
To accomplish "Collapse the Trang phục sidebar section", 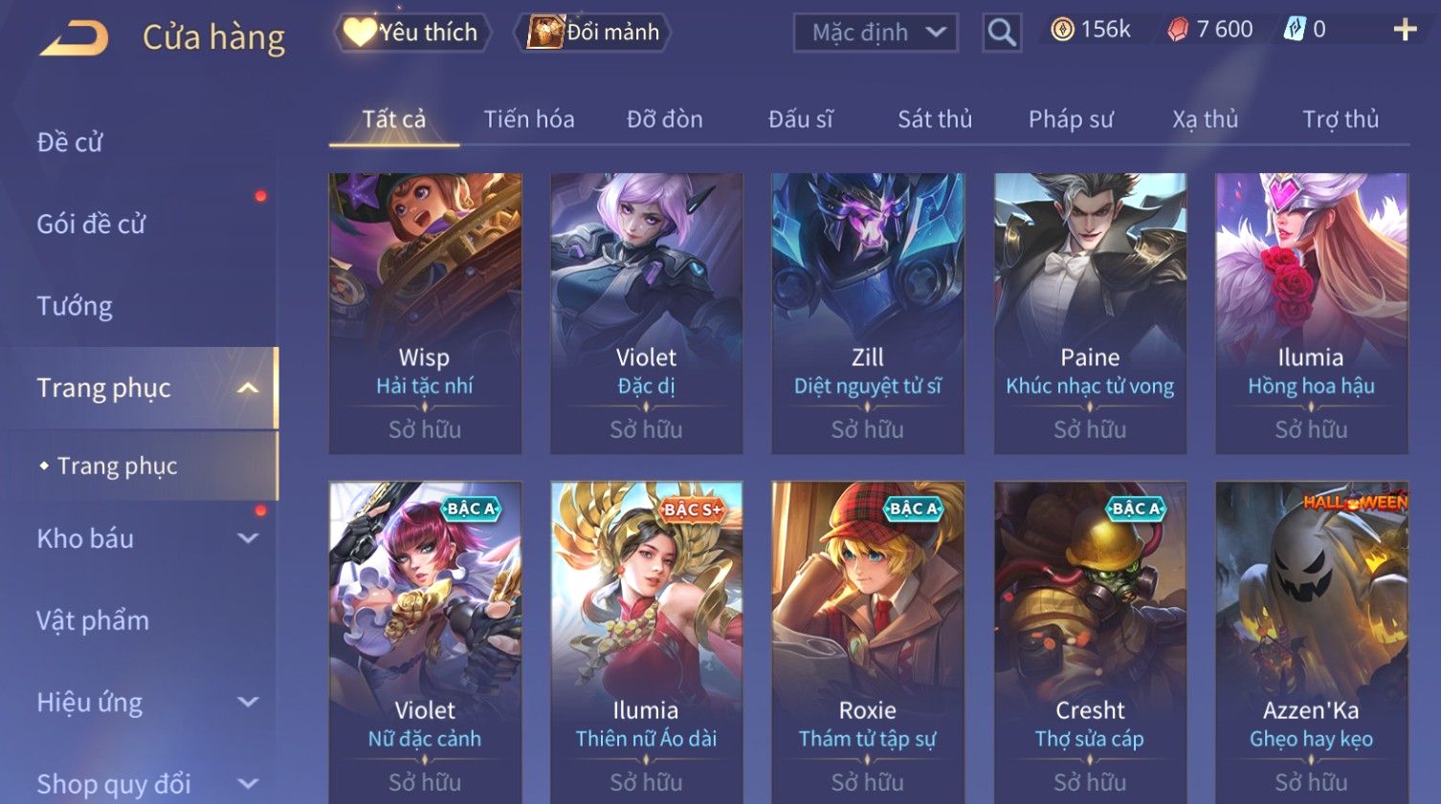I will pyautogui.click(x=248, y=388).
